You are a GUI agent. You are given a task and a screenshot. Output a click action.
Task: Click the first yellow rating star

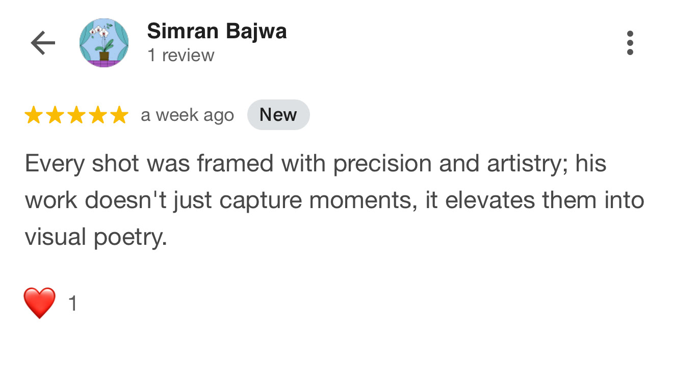coord(34,115)
